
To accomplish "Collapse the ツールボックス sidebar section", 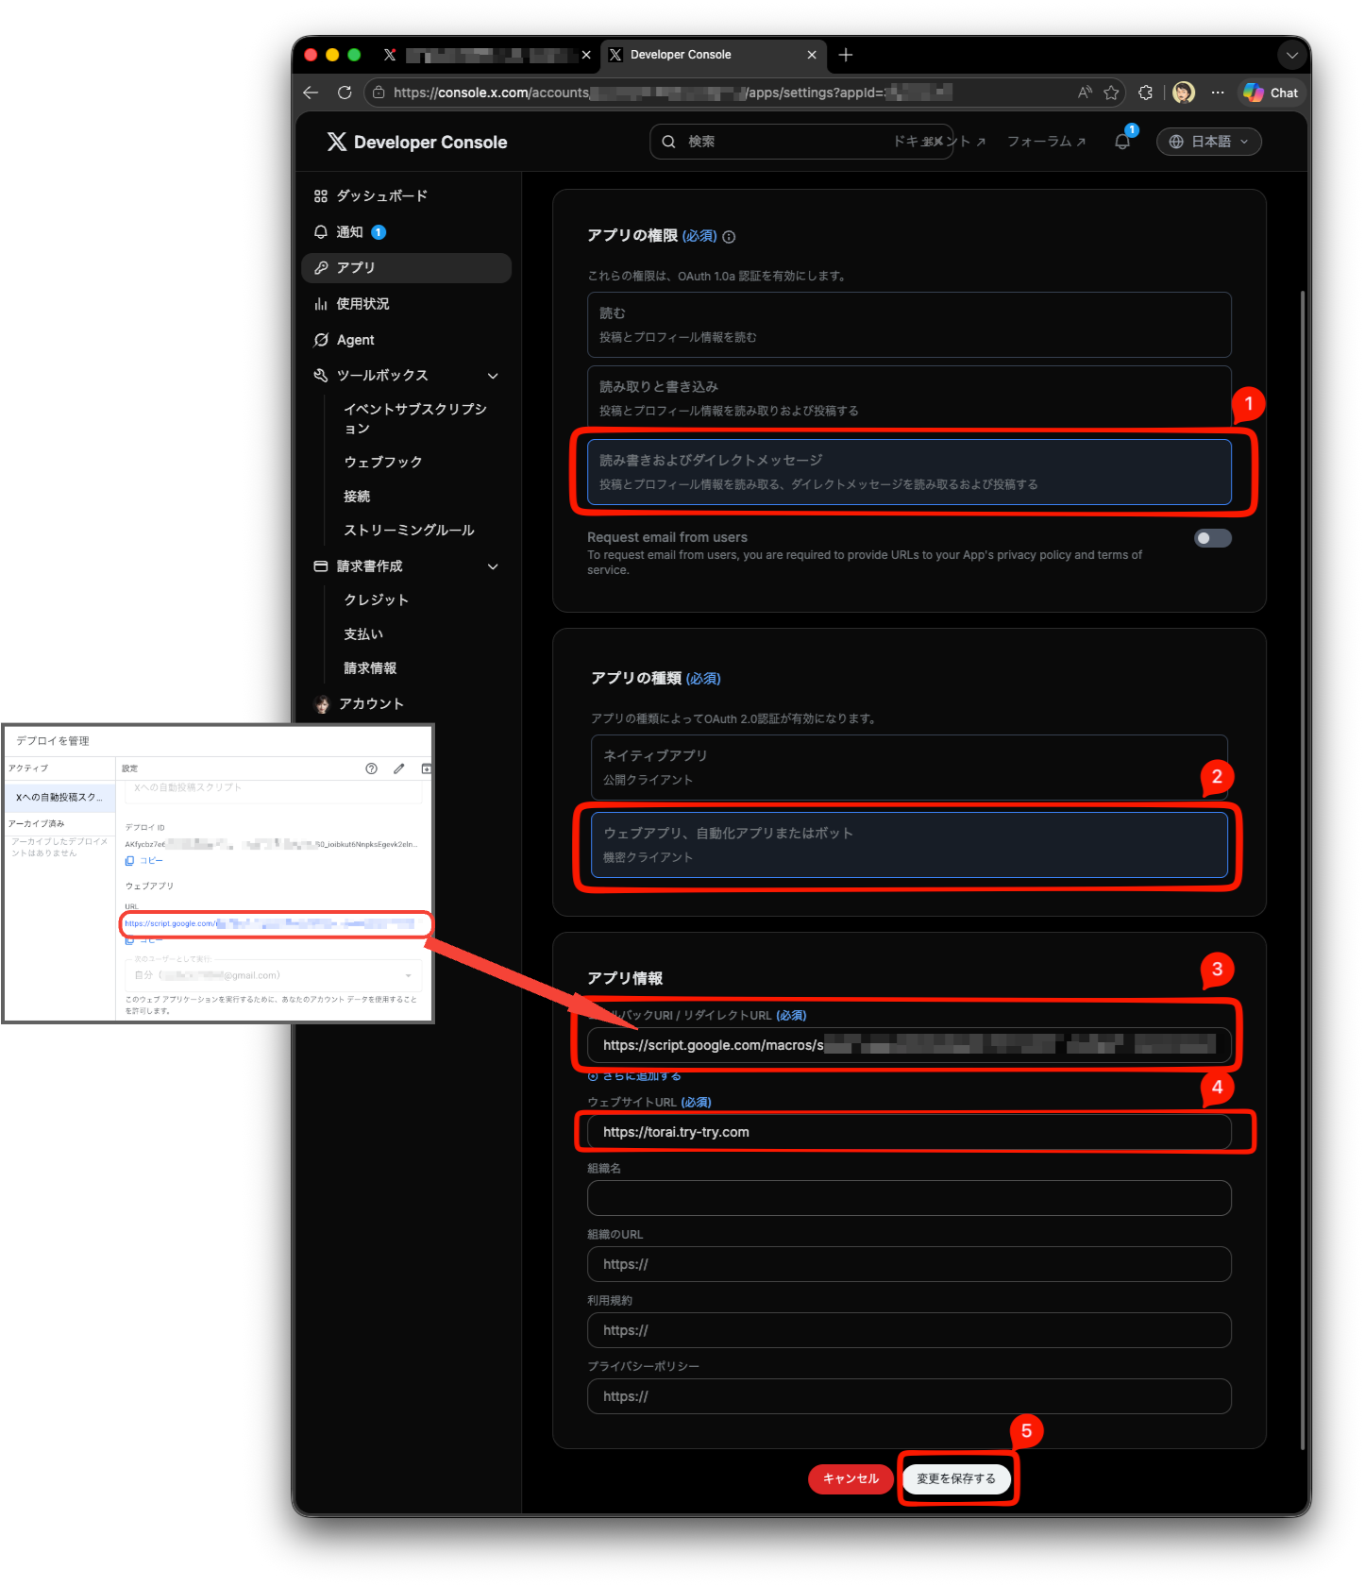I will pyautogui.click(x=493, y=376).
